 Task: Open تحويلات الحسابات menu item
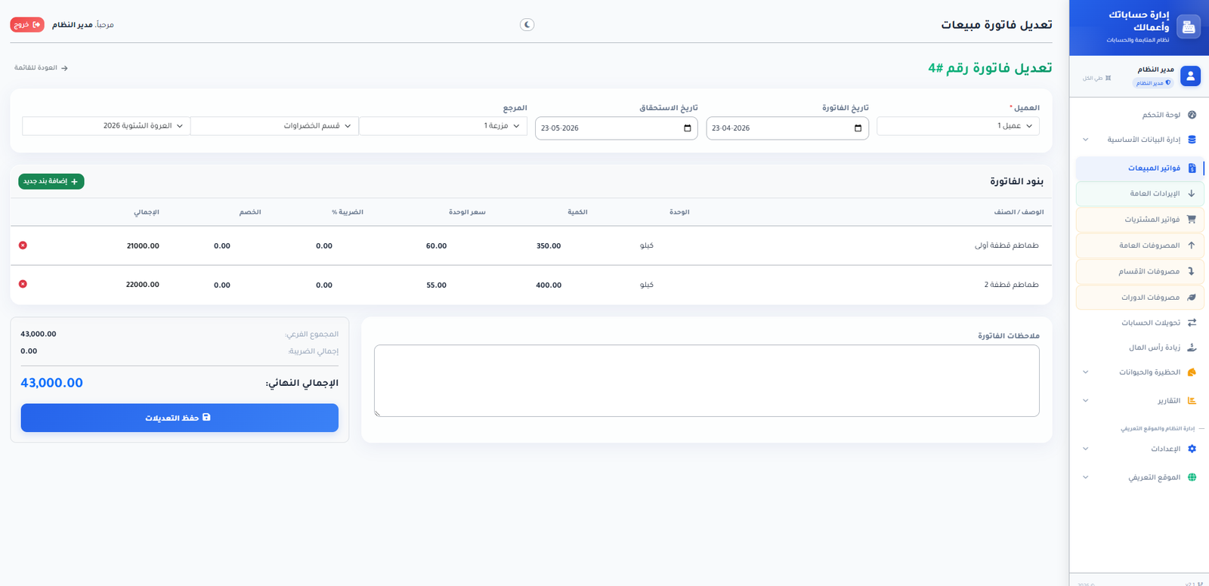pyautogui.click(x=1139, y=322)
